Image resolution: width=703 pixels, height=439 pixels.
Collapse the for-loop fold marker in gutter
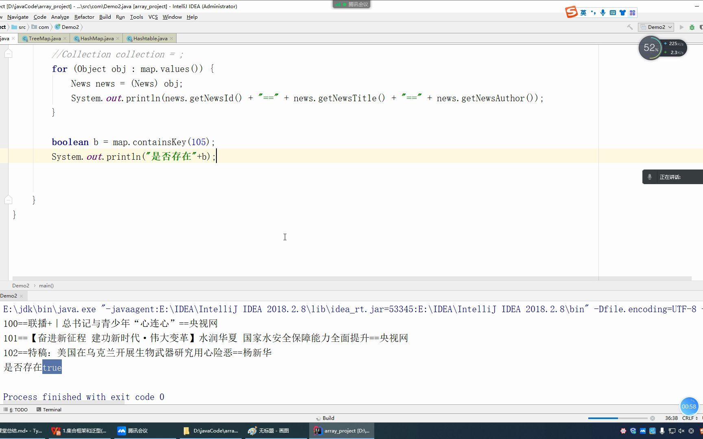pos(9,54)
